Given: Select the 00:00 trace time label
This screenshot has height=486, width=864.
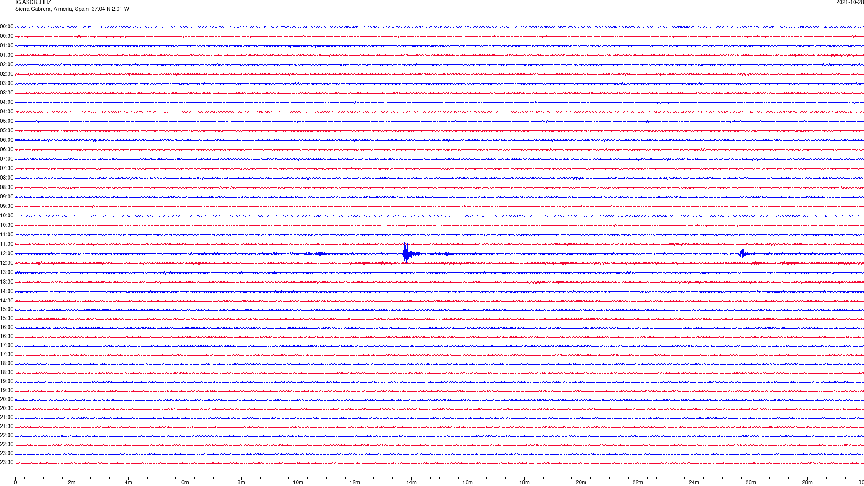Looking at the screenshot, I should (7, 27).
